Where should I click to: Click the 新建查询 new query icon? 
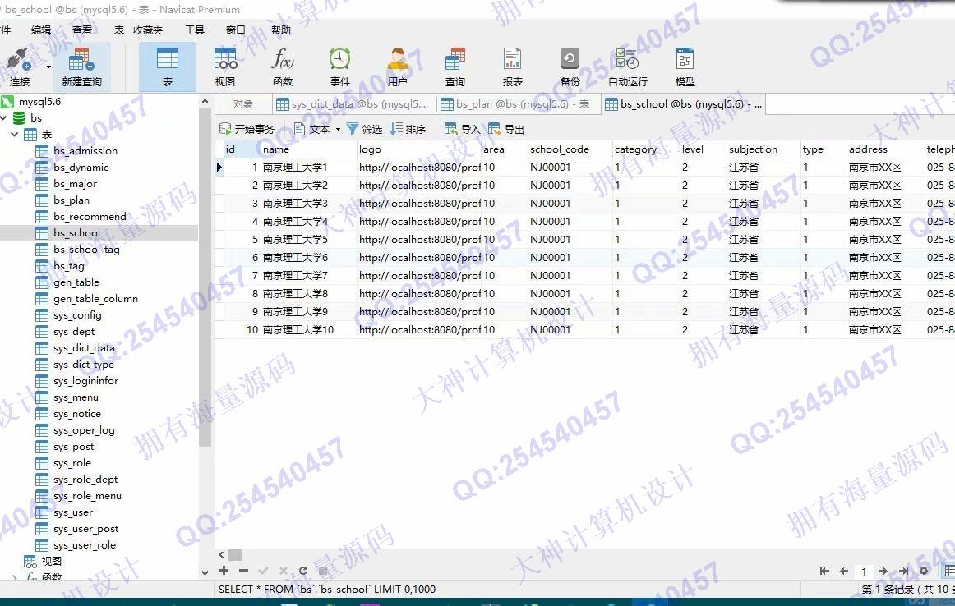81,67
